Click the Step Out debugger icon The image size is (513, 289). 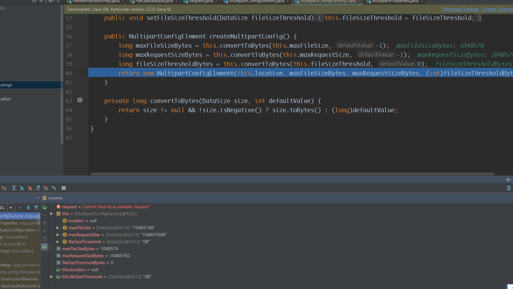[37, 188]
